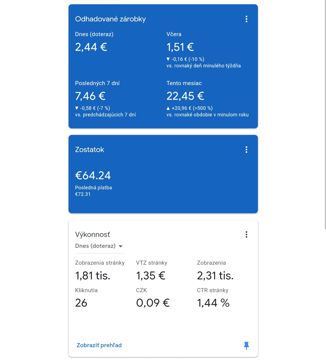Click today's earnings value 2,44 €
This screenshot has width=326, height=360.
[91, 47]
